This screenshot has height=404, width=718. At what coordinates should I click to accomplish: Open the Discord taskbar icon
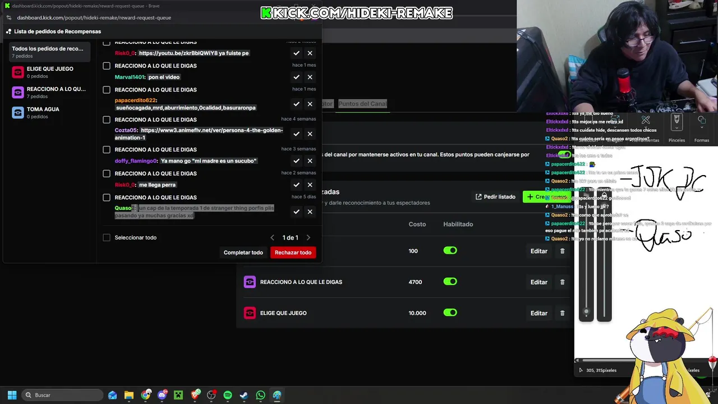tap(162, 395)
